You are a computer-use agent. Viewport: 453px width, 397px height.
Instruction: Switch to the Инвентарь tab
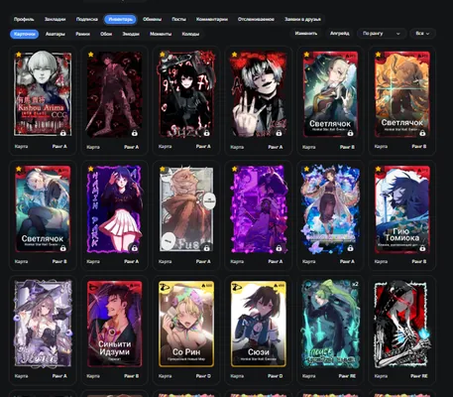(120, 19)
